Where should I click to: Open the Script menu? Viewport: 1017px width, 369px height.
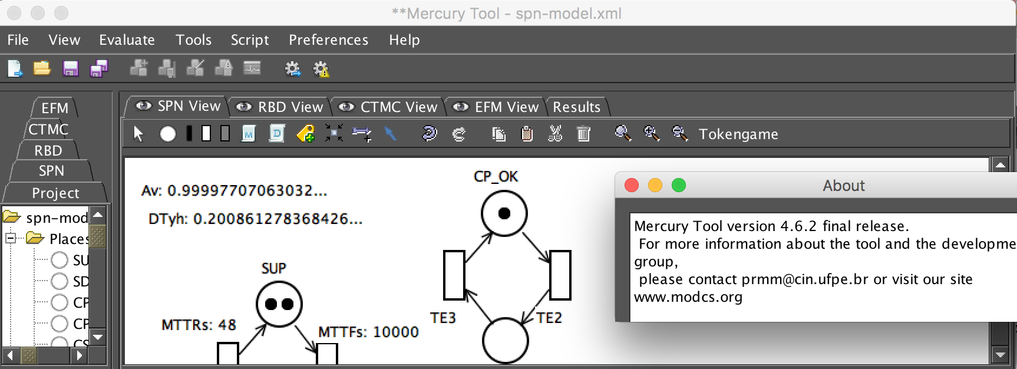pyautogui.click(x=250, y=39)
